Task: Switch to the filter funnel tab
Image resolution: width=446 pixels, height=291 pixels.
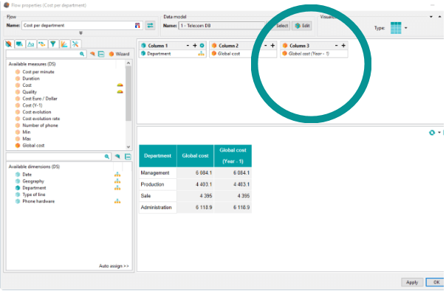Action: coord(53,44)
